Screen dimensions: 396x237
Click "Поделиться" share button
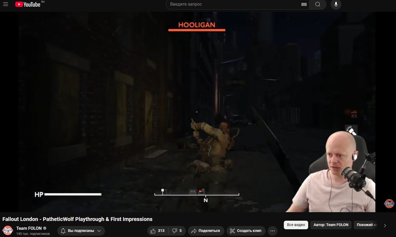(206, 231)
